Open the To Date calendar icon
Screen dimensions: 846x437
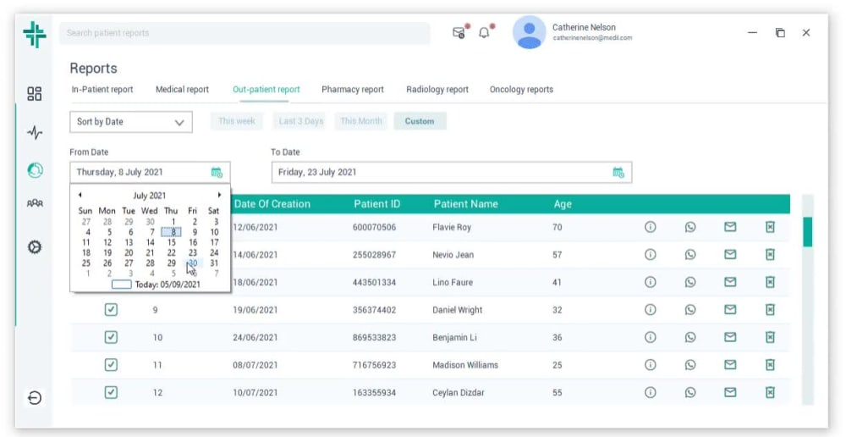618,172
